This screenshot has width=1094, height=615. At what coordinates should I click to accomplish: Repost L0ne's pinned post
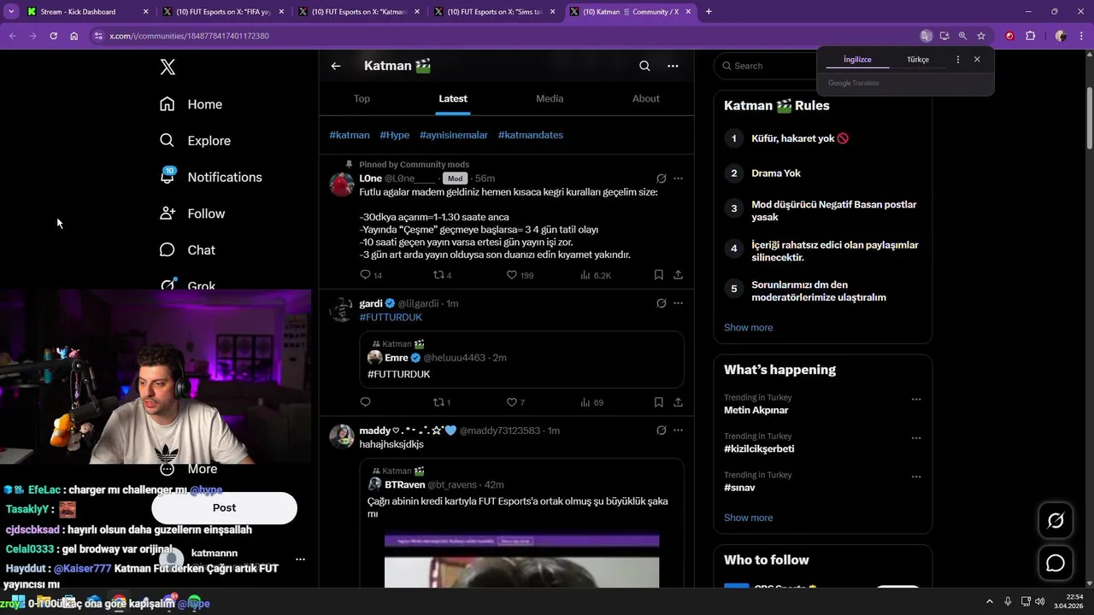440,275
